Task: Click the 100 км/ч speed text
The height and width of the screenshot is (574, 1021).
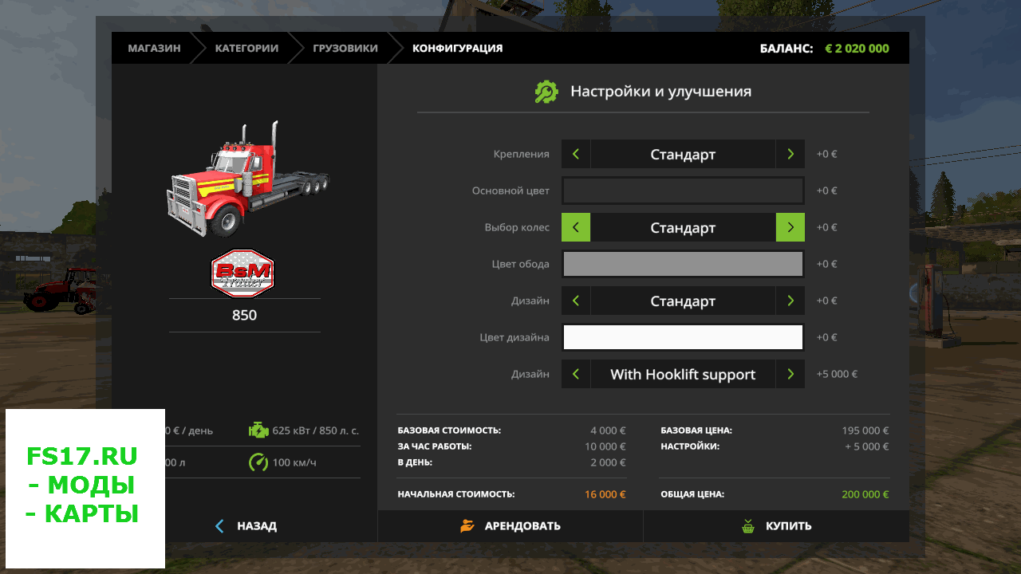Action: point(294,462)
